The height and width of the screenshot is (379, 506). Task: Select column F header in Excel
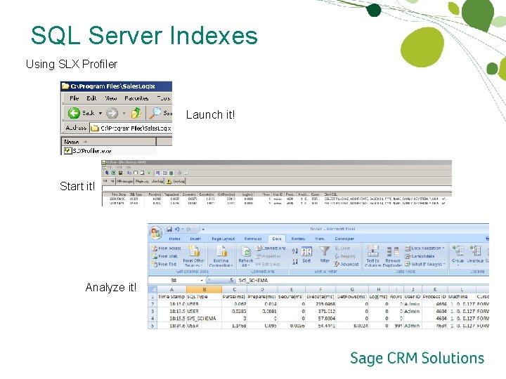[x=320, y=289]
